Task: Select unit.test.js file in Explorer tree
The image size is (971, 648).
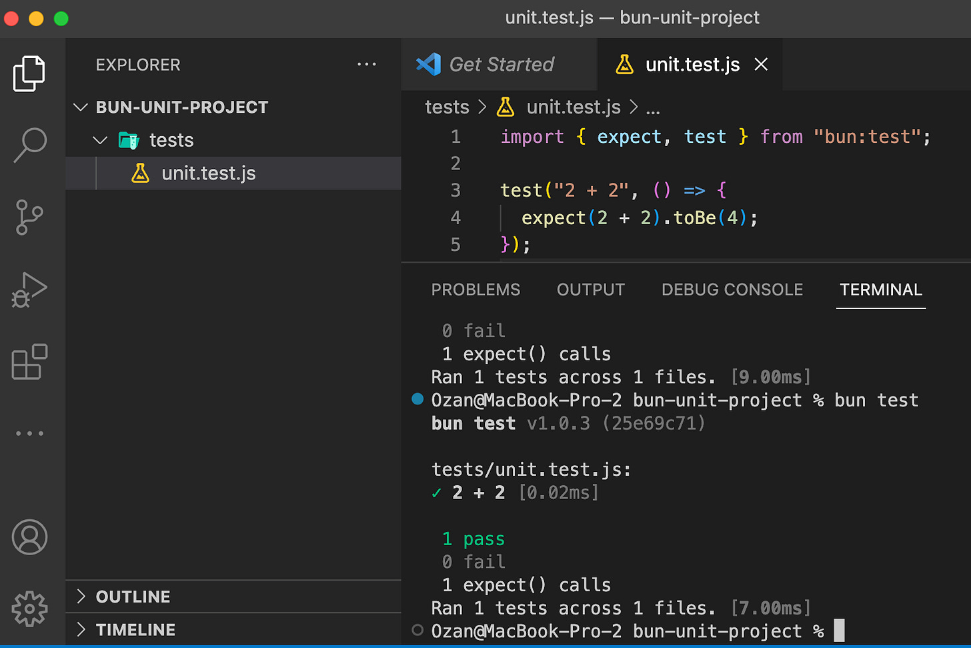Action: tap(233, 173)
